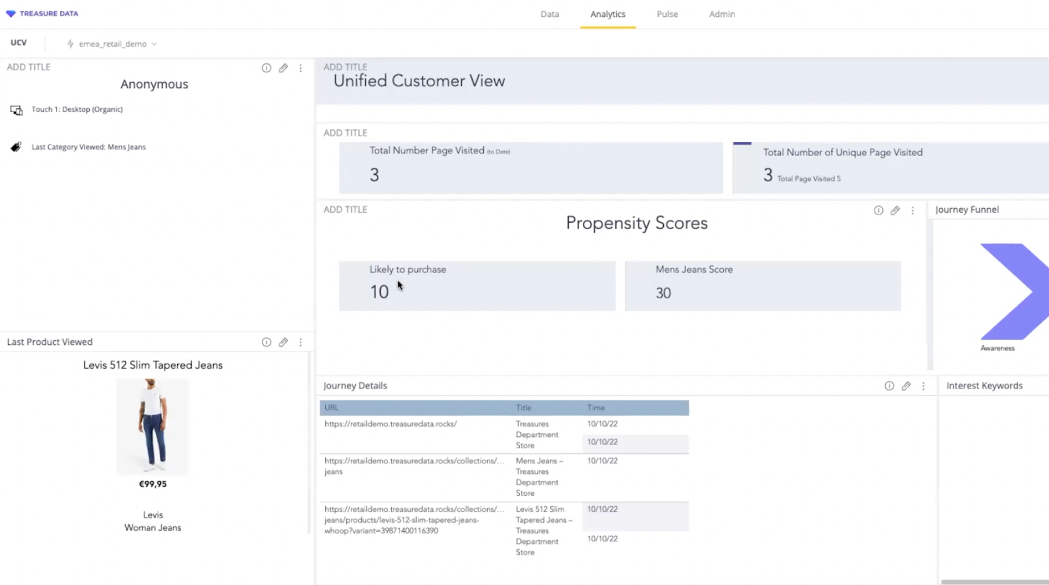Open the Pulse tab
1049x585 pixels.
(x=667, y=14)
